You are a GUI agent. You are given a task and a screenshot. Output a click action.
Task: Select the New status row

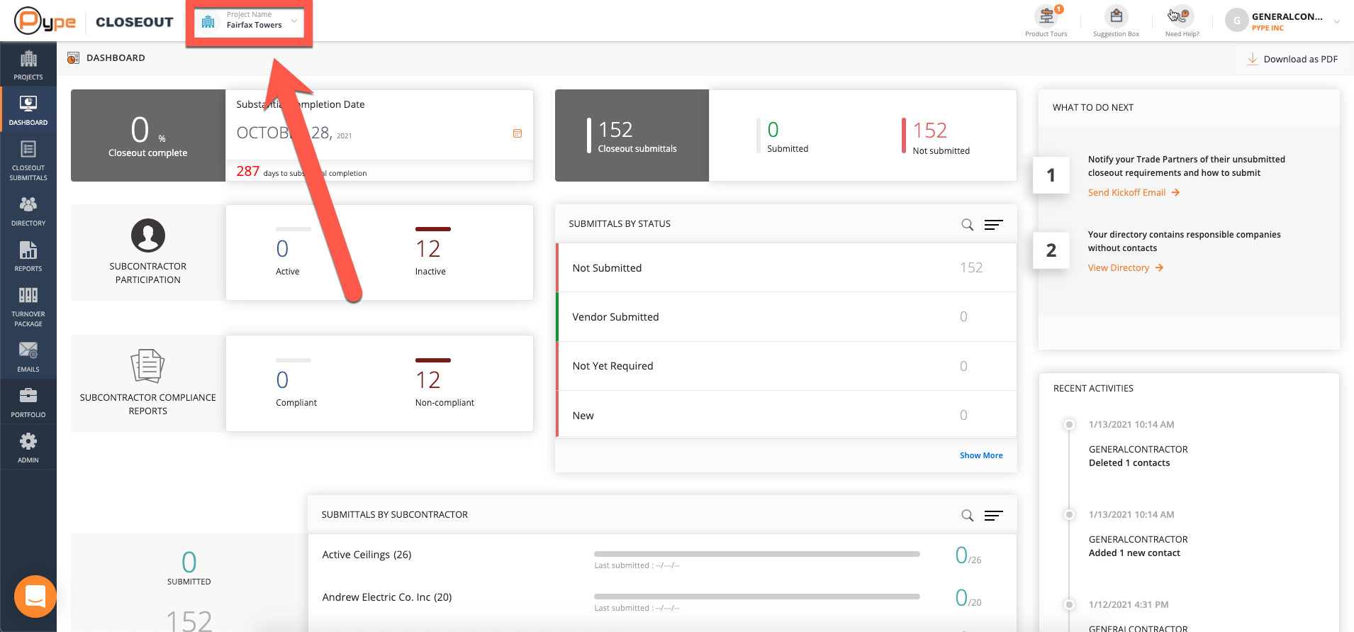coord(786,415)
